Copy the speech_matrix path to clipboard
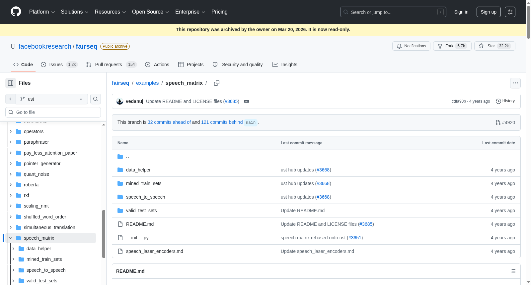This screenshot has width=531, height=285. pos(217,83)
